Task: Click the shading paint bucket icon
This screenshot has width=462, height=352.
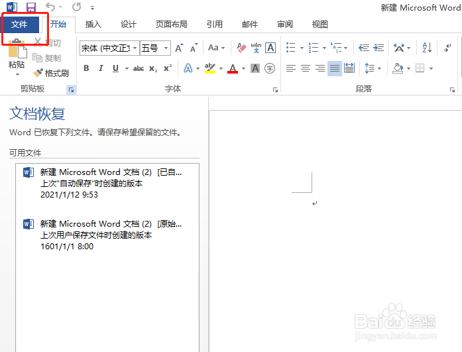Action: click(398, 68)
